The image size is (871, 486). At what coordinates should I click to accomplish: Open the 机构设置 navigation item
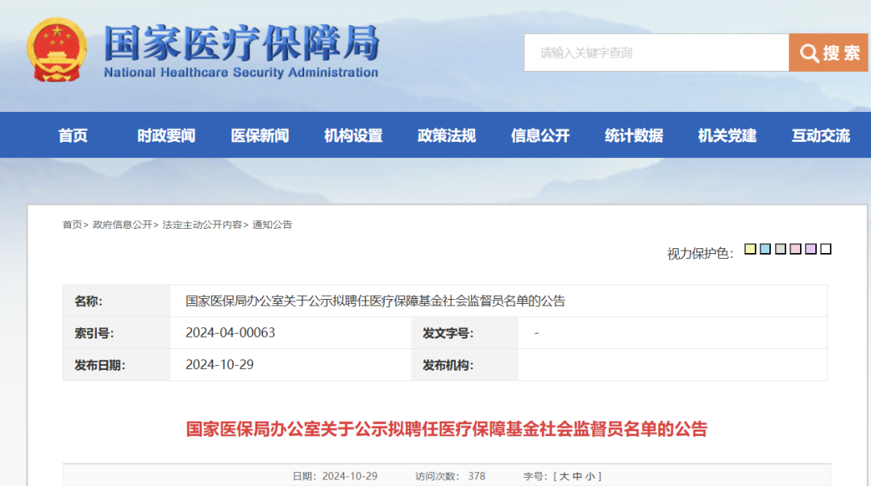tap(353, 135)
